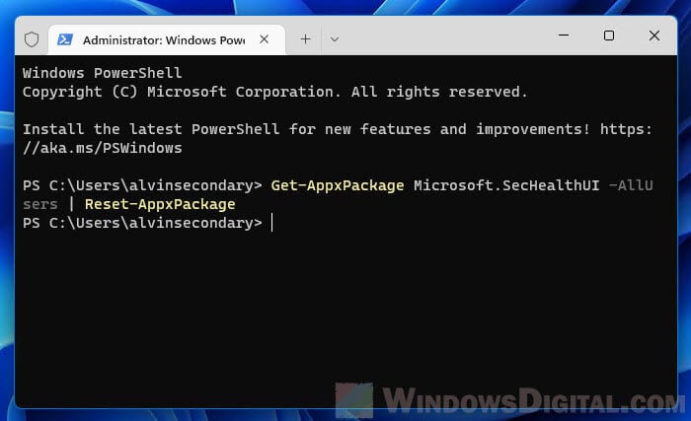Open a new tab with plus button
691x421 pixels.
[305, 39]
